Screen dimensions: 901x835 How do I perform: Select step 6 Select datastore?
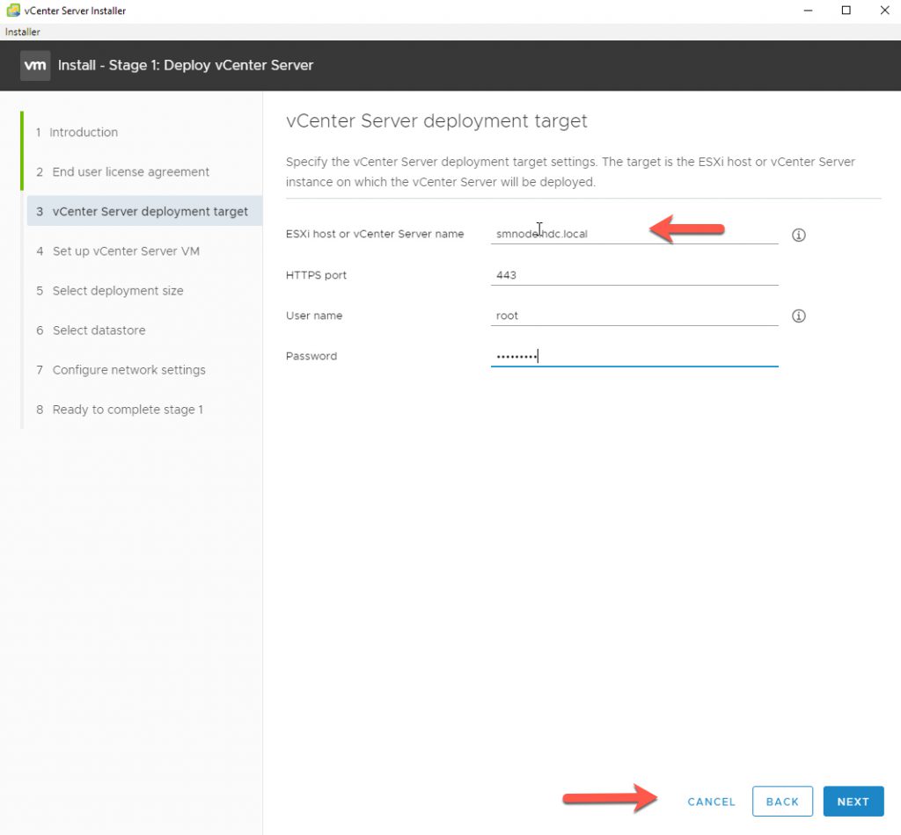pyautogui.click(x=91, y=330)
